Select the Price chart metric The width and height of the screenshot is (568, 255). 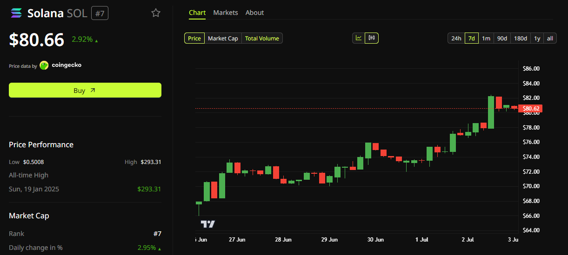(194, 38)
